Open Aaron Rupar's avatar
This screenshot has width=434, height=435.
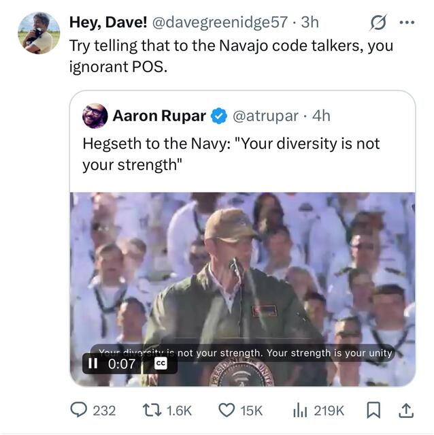95,116
